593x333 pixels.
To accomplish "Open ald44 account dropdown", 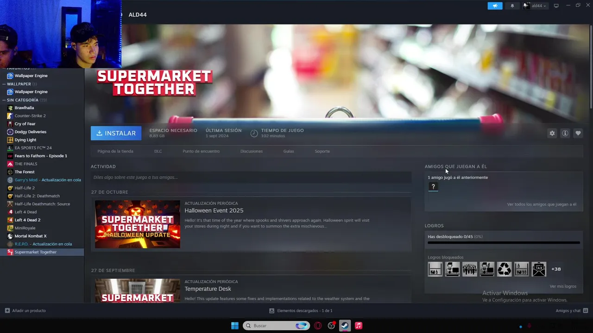I will 535,6.
